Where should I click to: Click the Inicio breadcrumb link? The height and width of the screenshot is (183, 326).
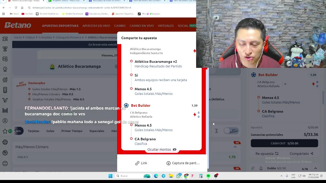tap(18, 37)
